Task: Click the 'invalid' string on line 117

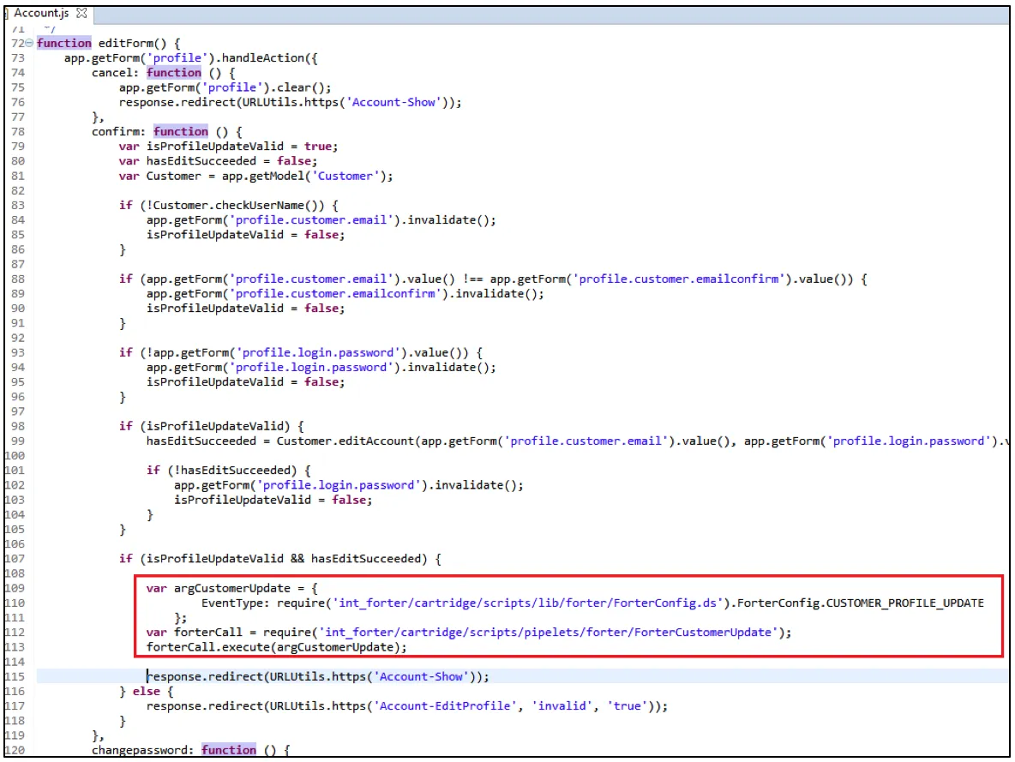Action: [562, 706]
